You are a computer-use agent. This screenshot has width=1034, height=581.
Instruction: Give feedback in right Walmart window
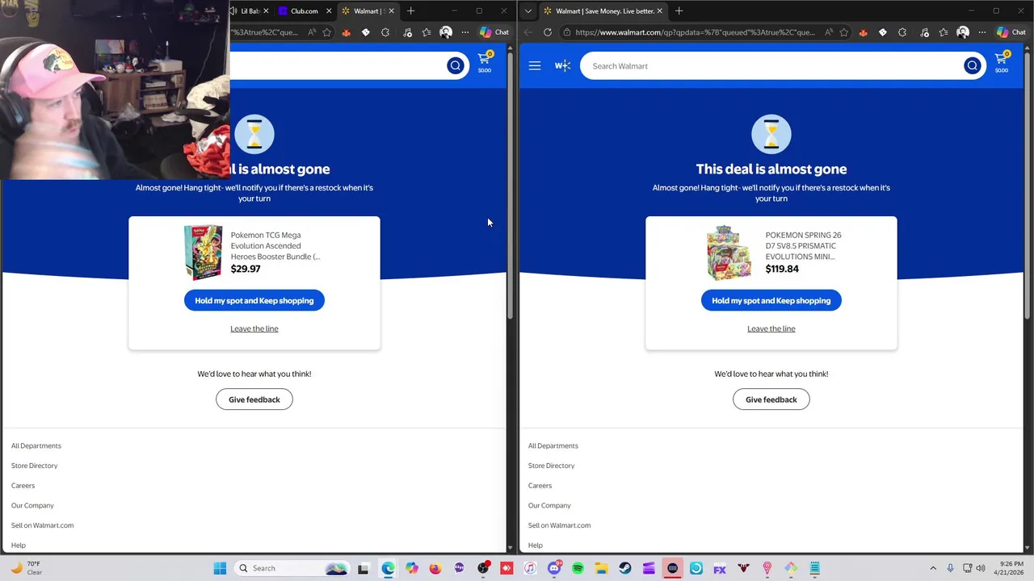click(x=771, y=399)
